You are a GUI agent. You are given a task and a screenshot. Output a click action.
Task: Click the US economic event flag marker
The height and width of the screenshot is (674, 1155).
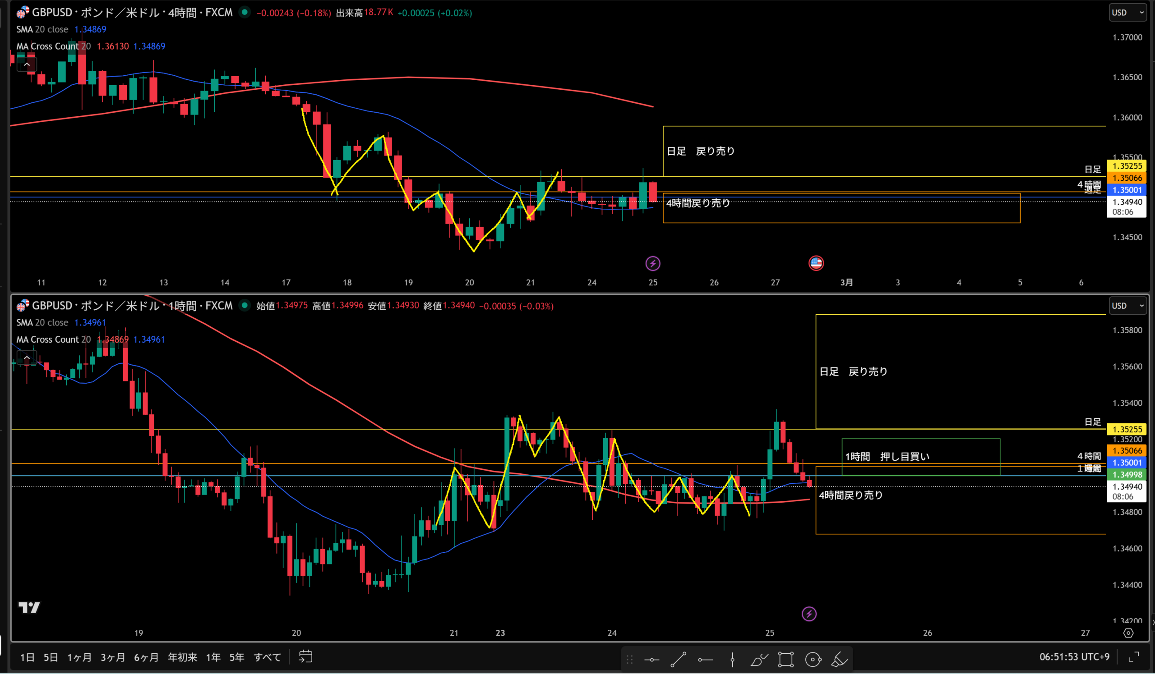[x=816, y=263]
